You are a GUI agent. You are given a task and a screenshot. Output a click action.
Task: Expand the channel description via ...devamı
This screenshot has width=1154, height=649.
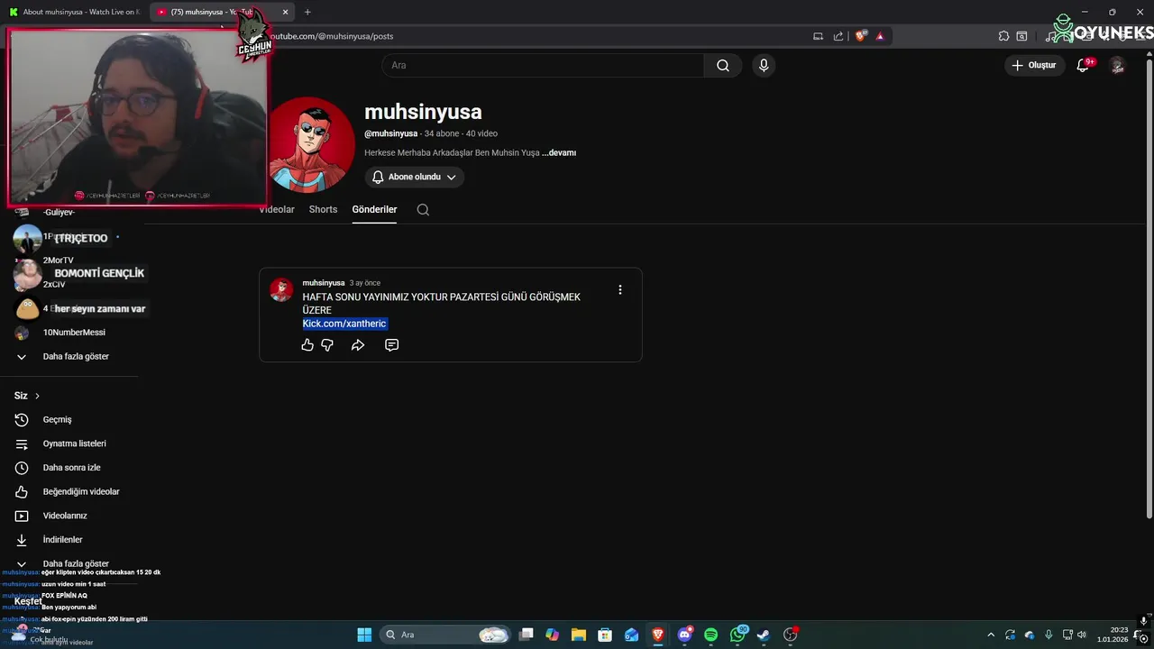pyautogui.click(x=559, y=152)
